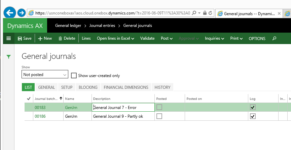Toggle Posted checkbox for journal 00186

159,116
